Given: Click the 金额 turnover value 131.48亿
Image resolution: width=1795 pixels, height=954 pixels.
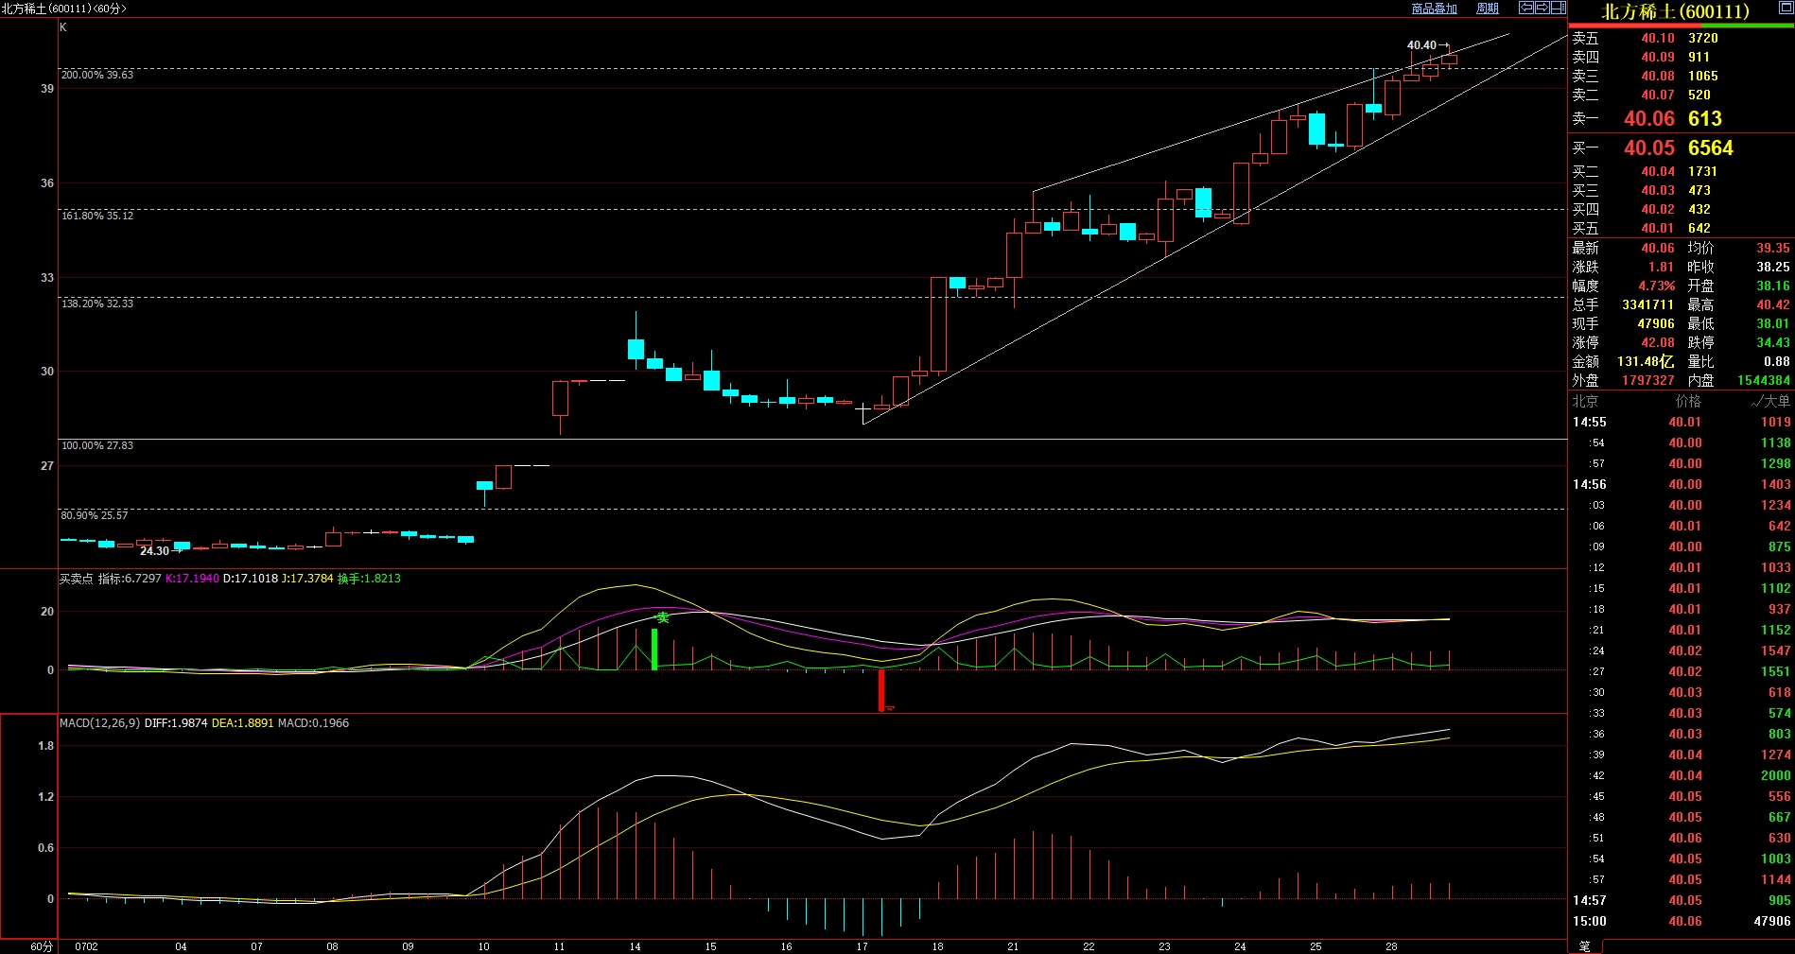Looking at the screenshot, I should pos(1646,361).
